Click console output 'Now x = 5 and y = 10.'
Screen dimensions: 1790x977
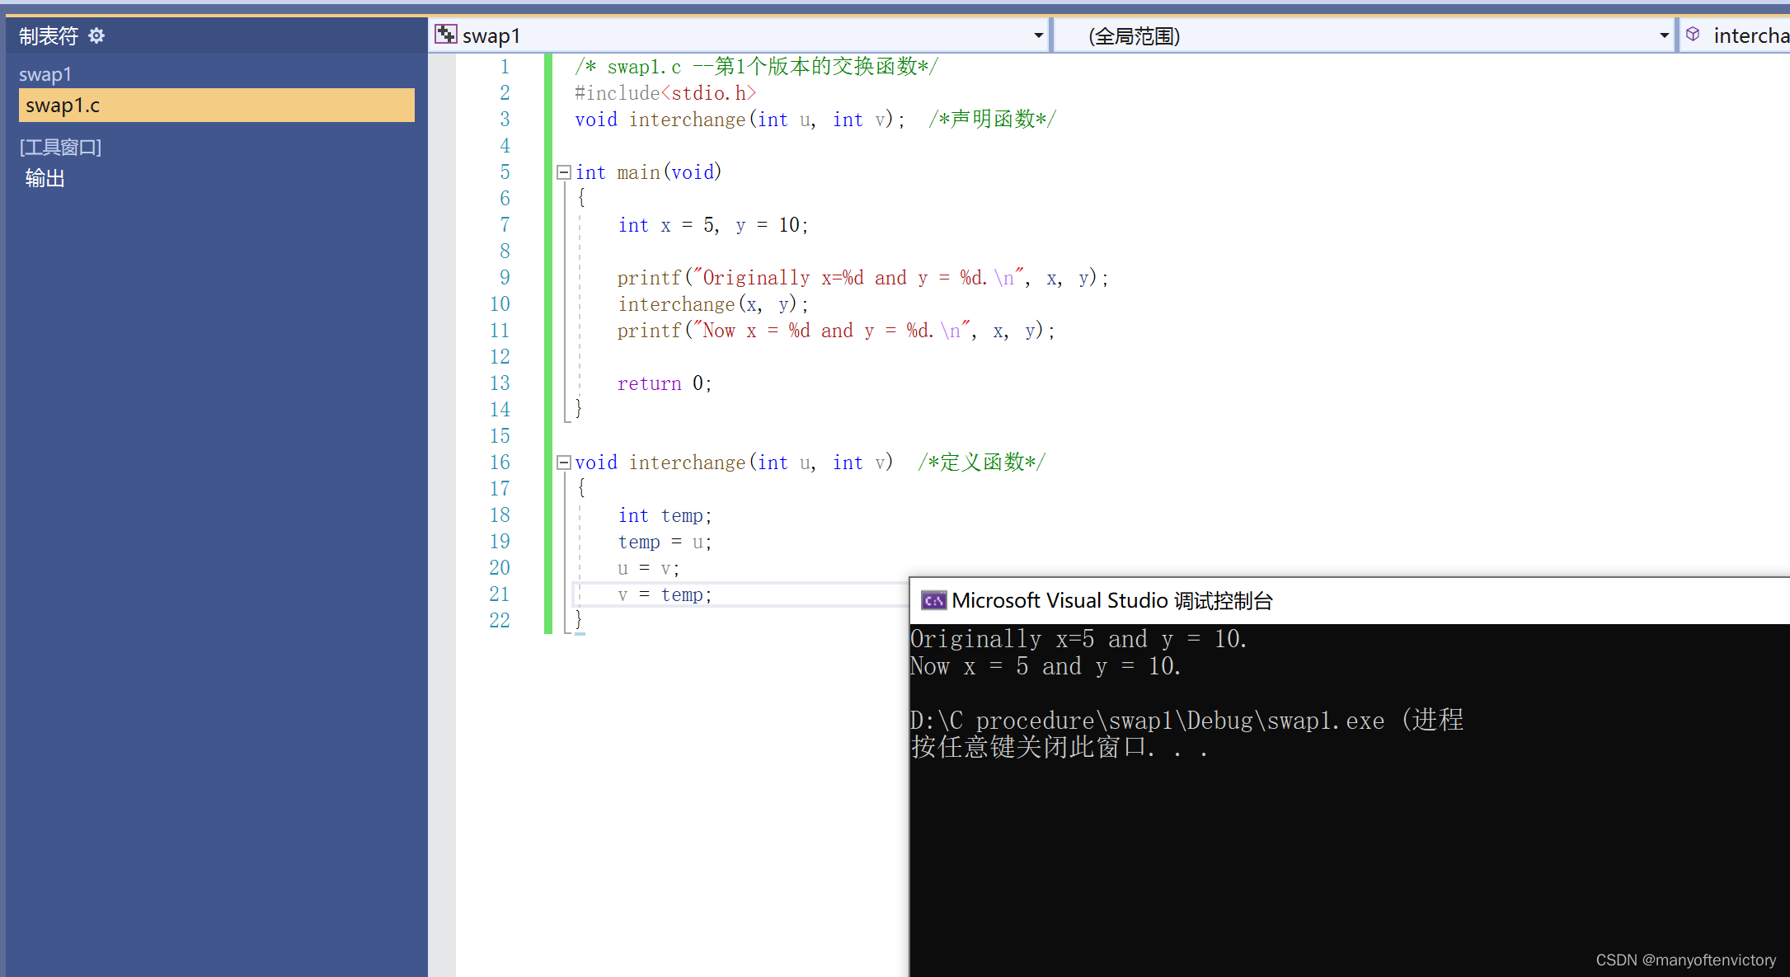[x=1045, y=666]
